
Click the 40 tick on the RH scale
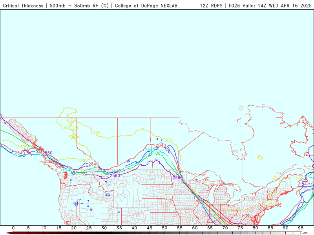point(134,228)
